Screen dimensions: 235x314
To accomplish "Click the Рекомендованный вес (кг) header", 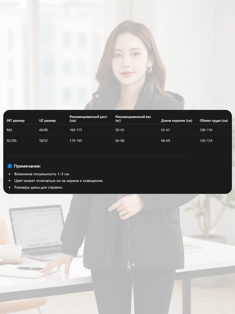I will tap(133, 119).
